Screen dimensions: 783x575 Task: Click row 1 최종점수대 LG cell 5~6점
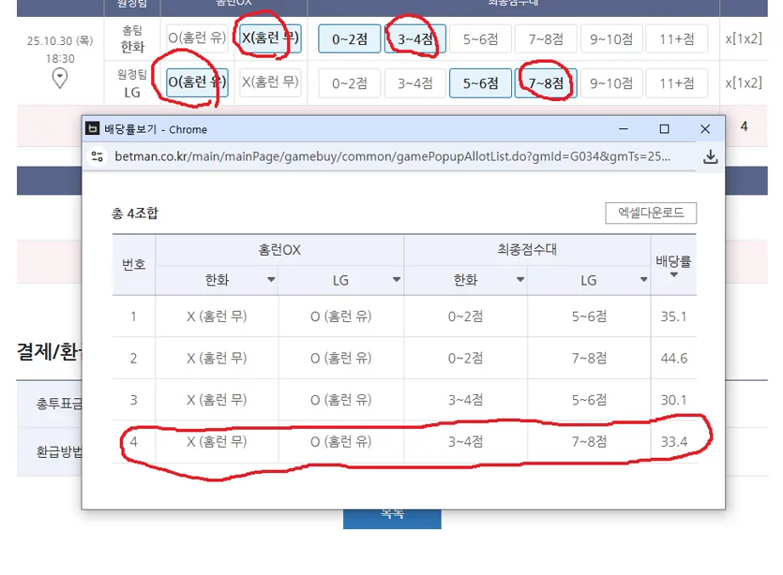click(x=589, y=317)
